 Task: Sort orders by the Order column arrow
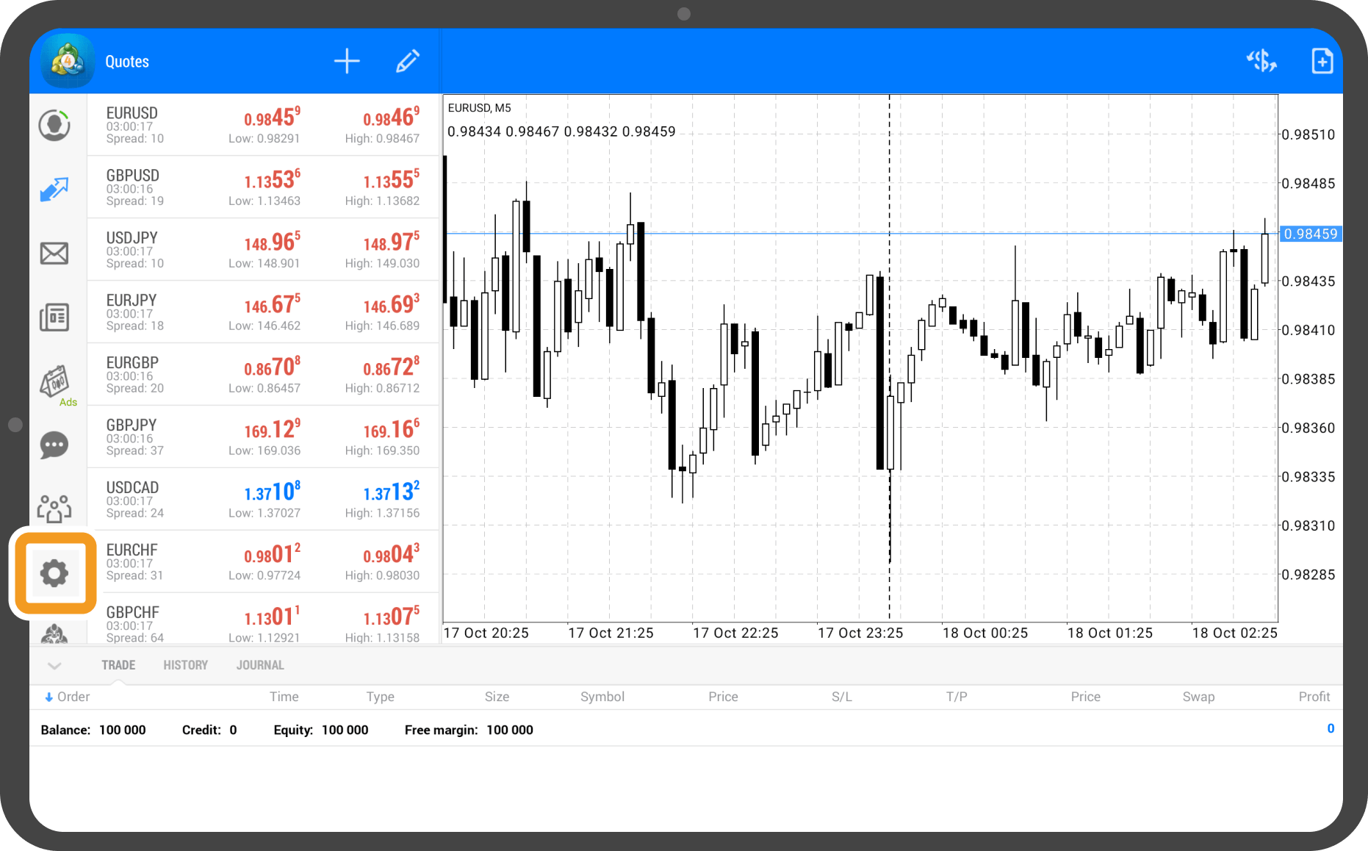[x=49, y=697]
